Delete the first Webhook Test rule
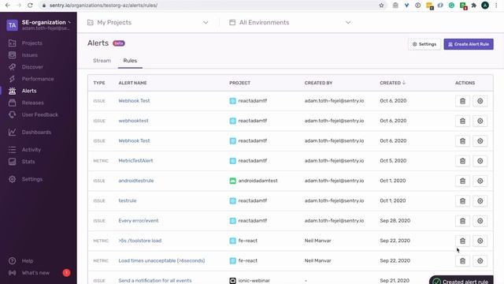The height and width of the screenshot is (284, 504). pyautogui.click(x=462, y=101)
